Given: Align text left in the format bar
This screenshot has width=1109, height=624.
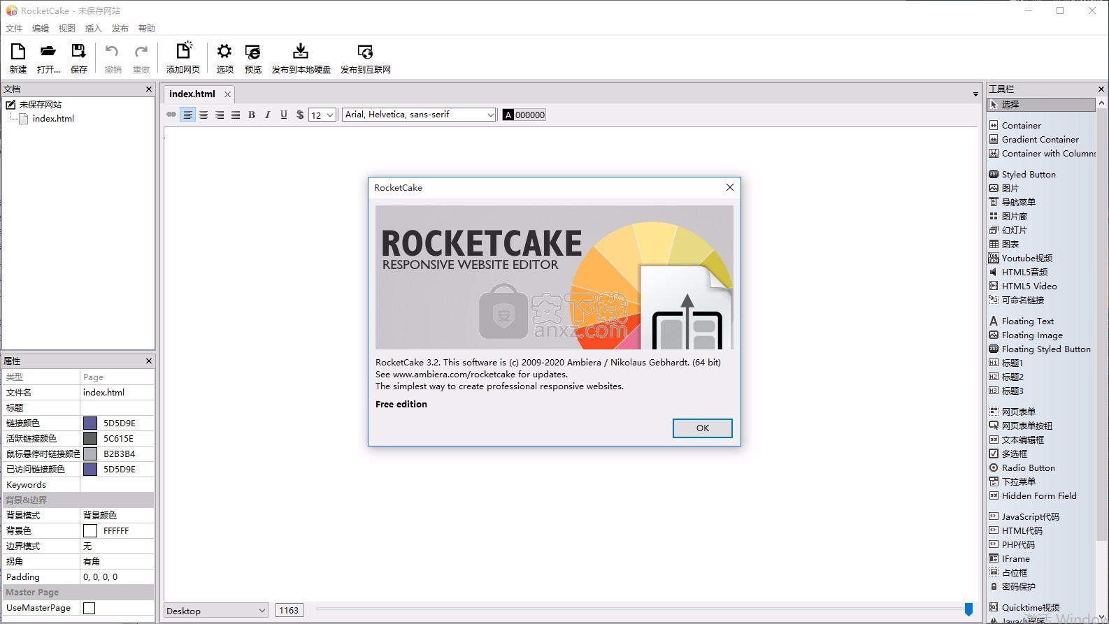Looking at the screenshot, I should click(187, 115).
